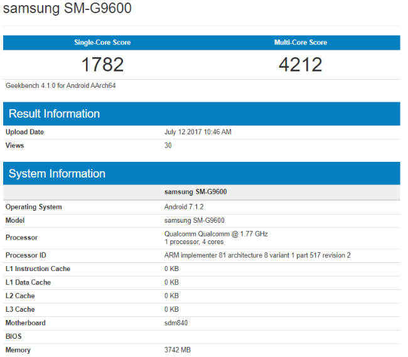Select 'Qualcomm Qualcomm @ 1.77 GHz' text

point(216,234)
